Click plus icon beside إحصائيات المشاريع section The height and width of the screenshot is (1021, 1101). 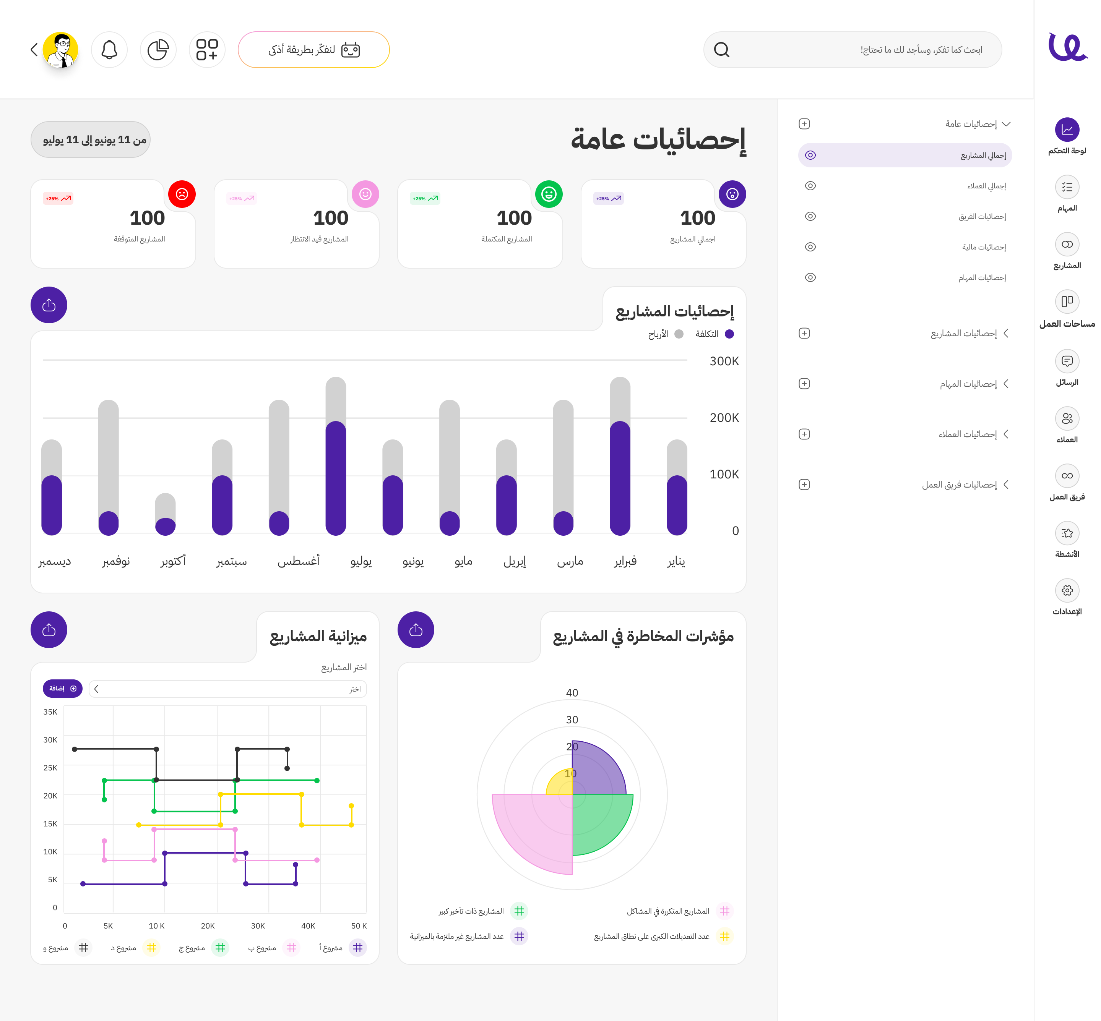[804, 333]
